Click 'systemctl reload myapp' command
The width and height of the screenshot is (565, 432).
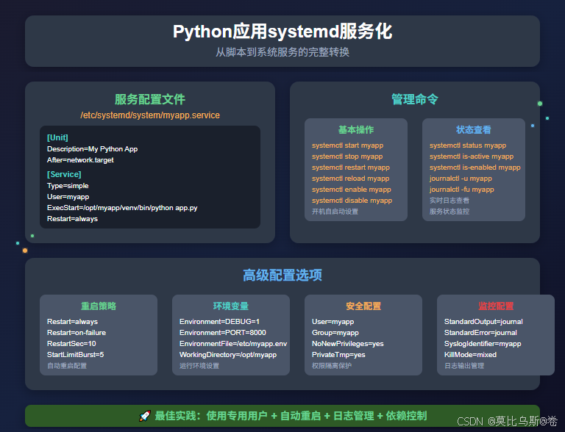coord(351,179)
